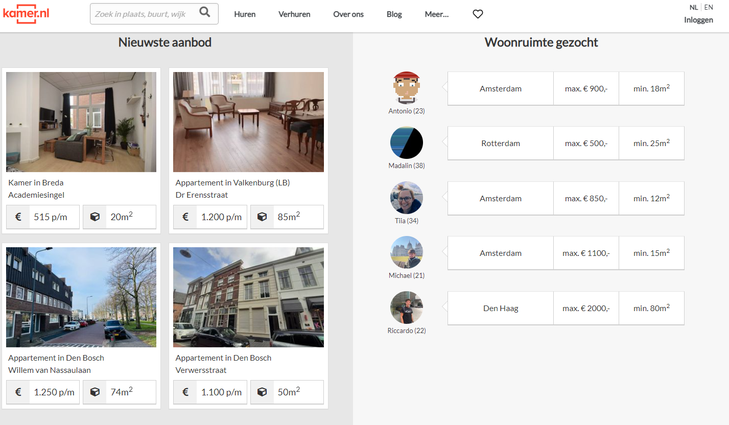Viewport: 729px width, 425px height.
Task: Go to the Blog page
Action: pos(394,14)
